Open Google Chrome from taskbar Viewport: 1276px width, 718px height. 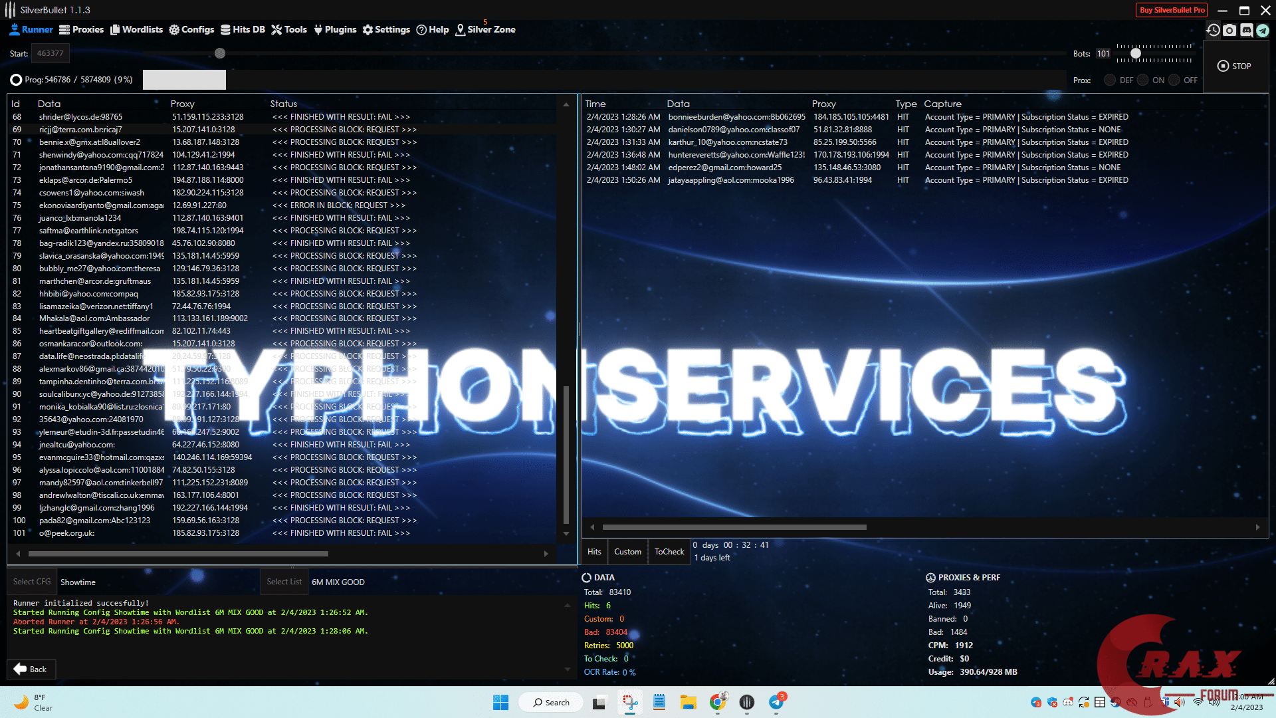[718, 702]
